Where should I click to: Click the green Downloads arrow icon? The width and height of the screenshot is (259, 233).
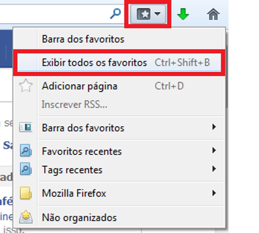[184, 14]
